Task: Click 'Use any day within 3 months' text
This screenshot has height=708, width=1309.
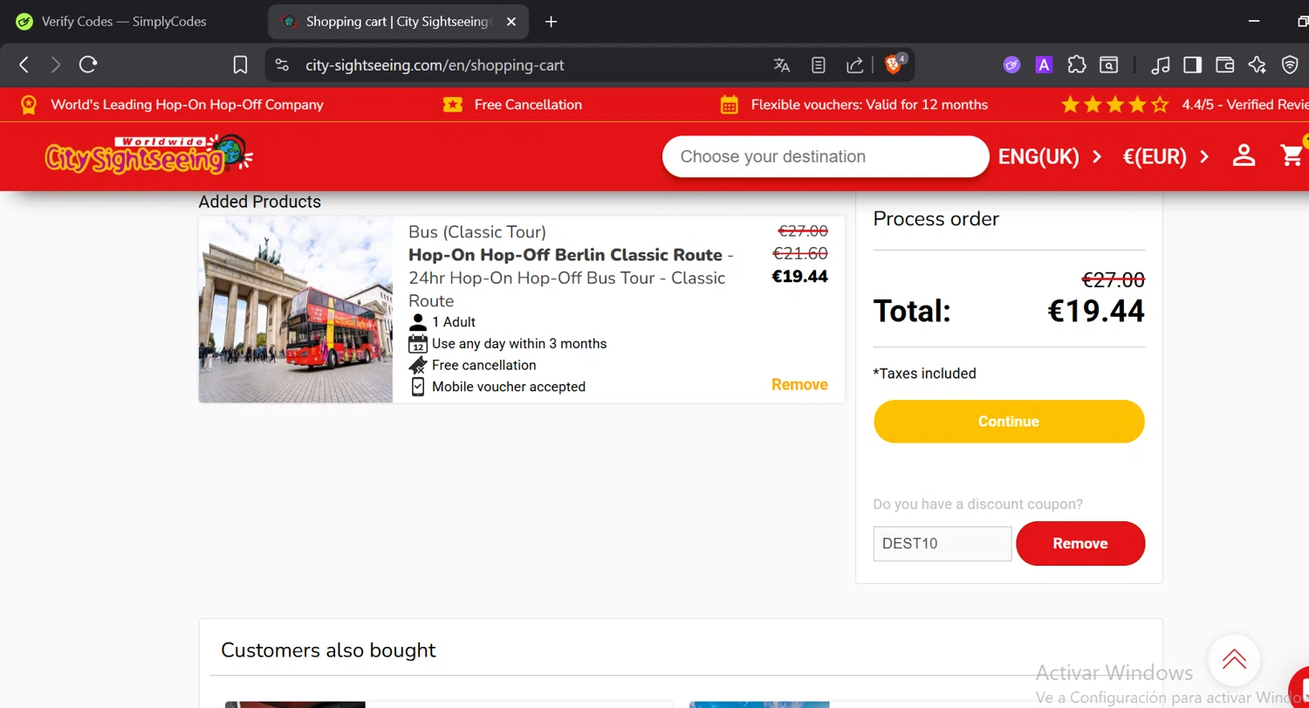Action: click(519, 344)
